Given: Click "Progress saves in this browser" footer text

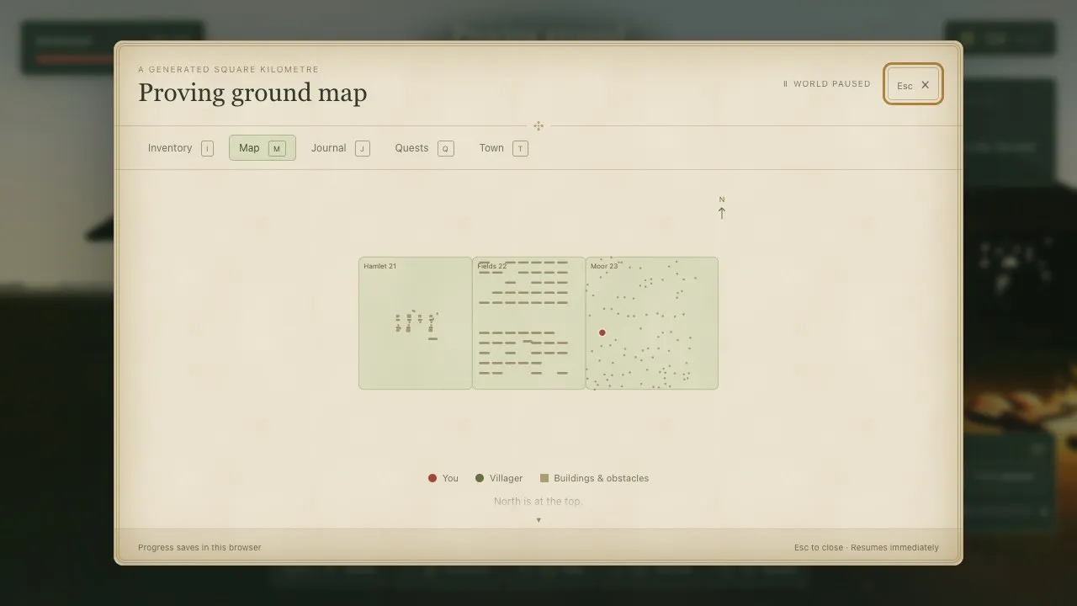Looking at the screenshot, I should tap(199, 548).
